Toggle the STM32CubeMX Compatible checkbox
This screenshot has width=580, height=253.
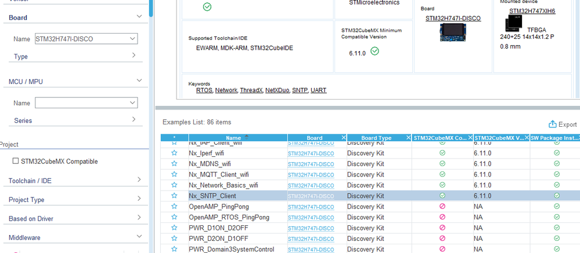coord(16,161)
